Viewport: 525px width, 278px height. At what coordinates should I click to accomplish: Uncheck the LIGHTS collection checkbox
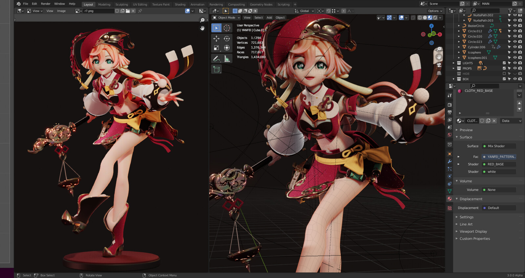click(x=504, y=63)
